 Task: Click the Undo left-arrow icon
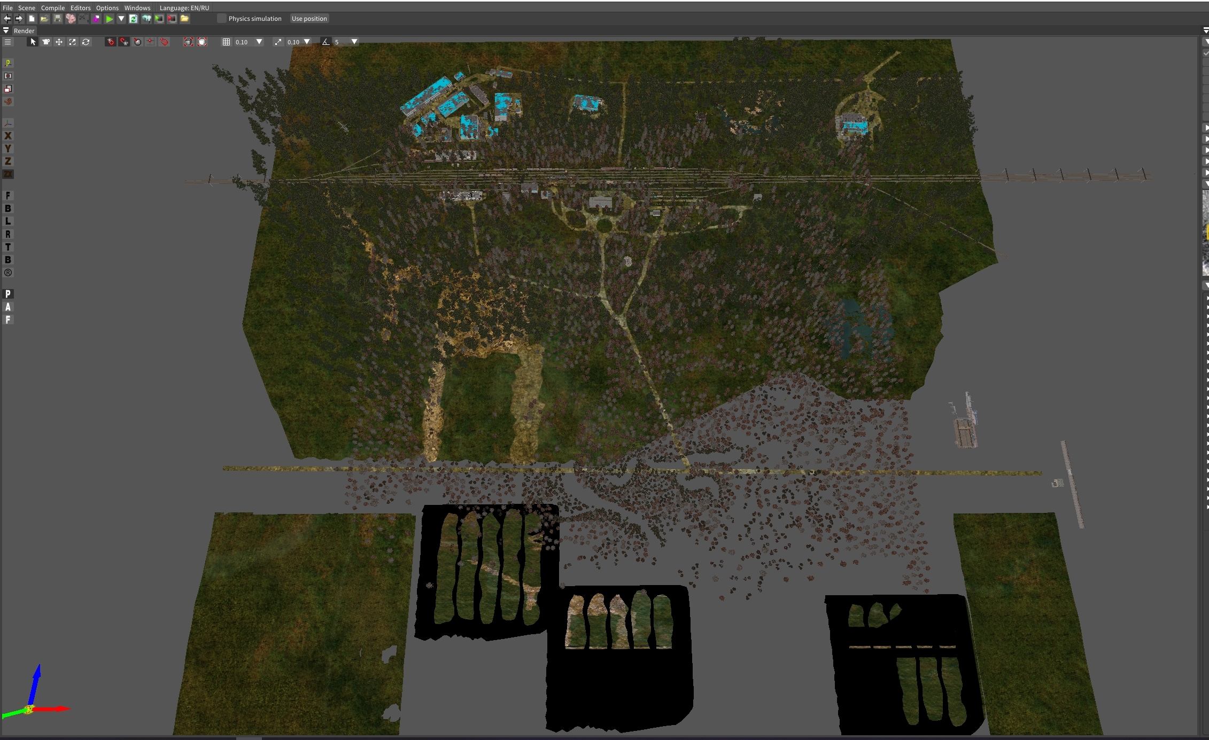pyautogui.click(x=7, y=19)
